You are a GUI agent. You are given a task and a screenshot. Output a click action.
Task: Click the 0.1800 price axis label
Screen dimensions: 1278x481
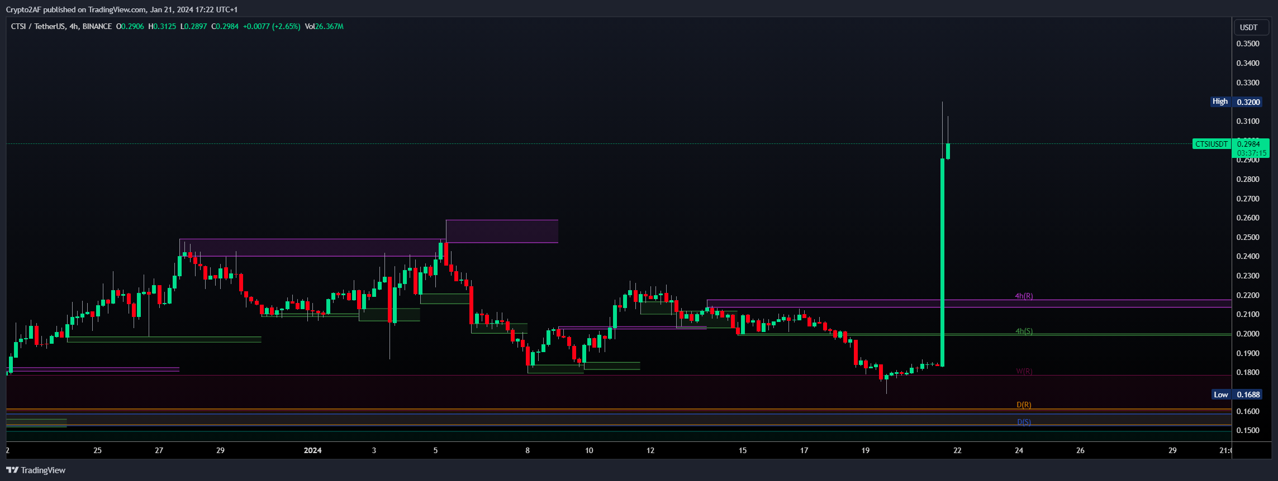[x=1248, y=372]
